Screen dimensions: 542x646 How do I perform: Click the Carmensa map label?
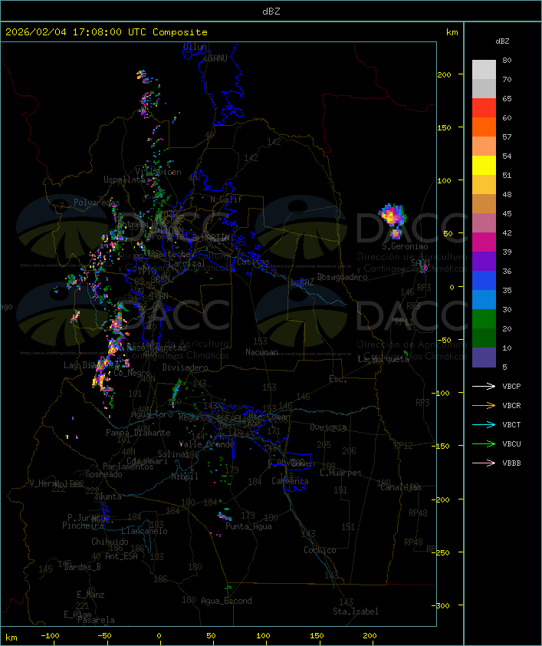click(290, 481)
